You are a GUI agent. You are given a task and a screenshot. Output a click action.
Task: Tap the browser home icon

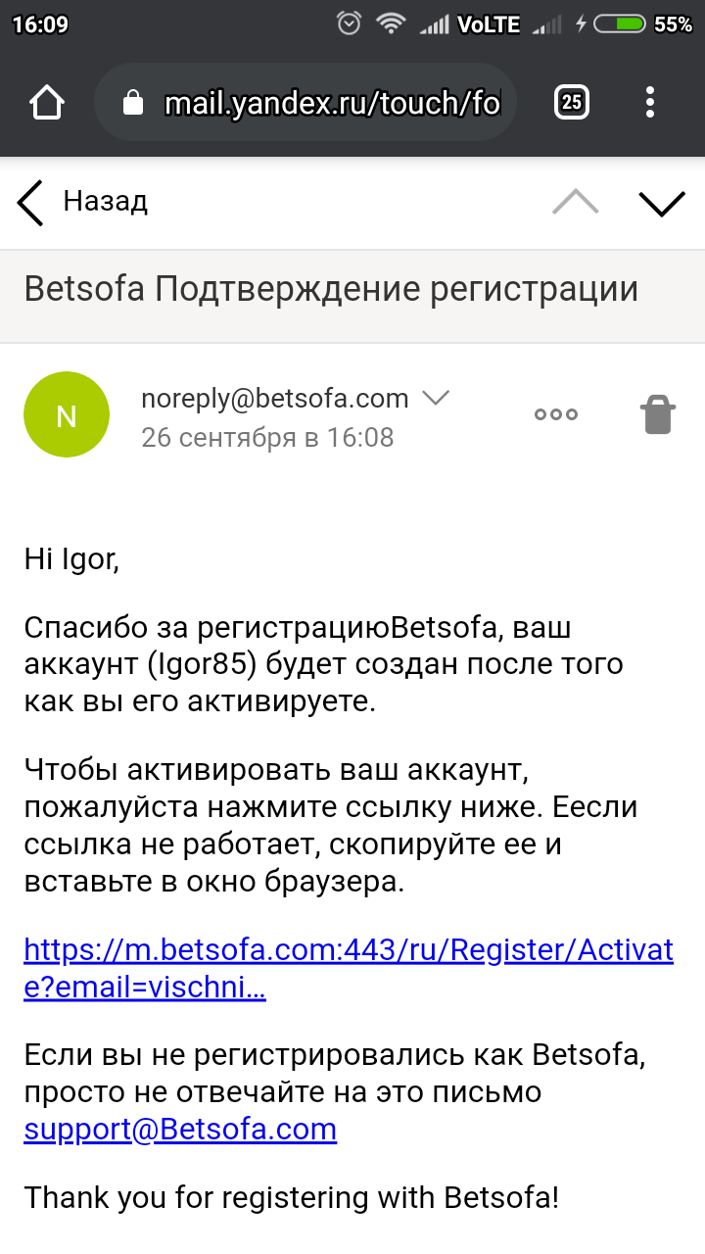tap(47, 103)
